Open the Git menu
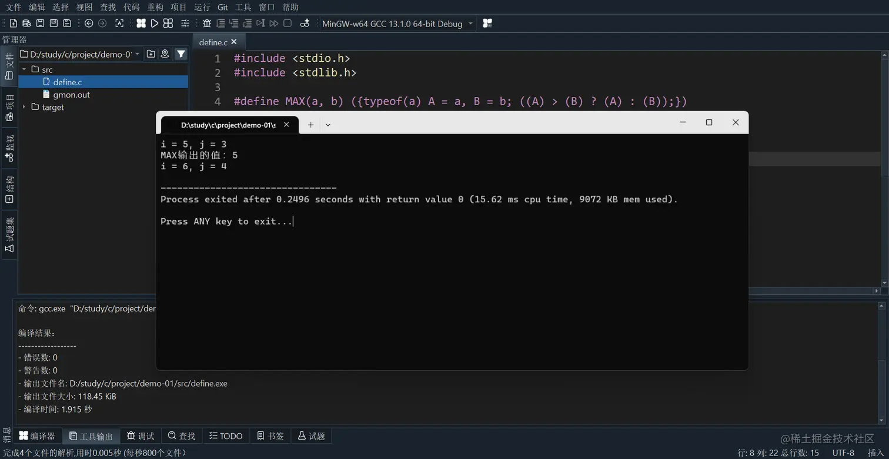This screenshot has height=459, width=889. click(223, 7)
